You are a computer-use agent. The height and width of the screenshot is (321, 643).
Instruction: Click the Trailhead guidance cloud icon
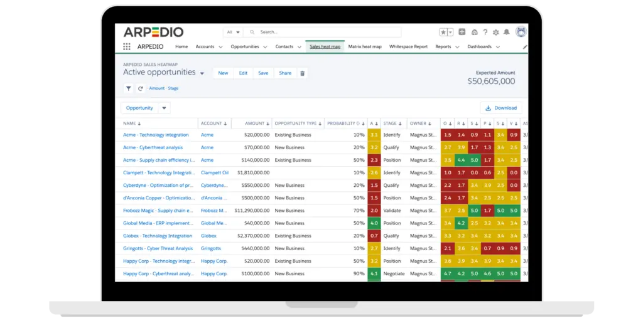click(x=475, y=32)
